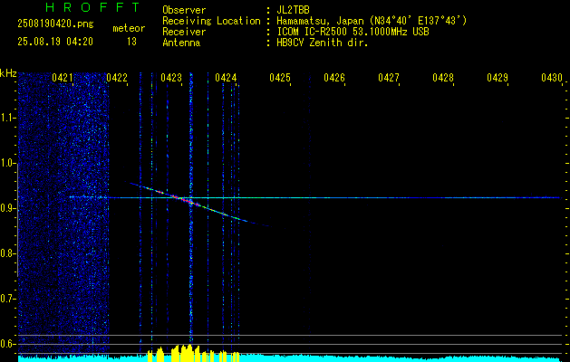Click the cyan noise-level strip at the bottom
Image resolution: width=570 pixels, height=362 pixels.
pos(291,358)
